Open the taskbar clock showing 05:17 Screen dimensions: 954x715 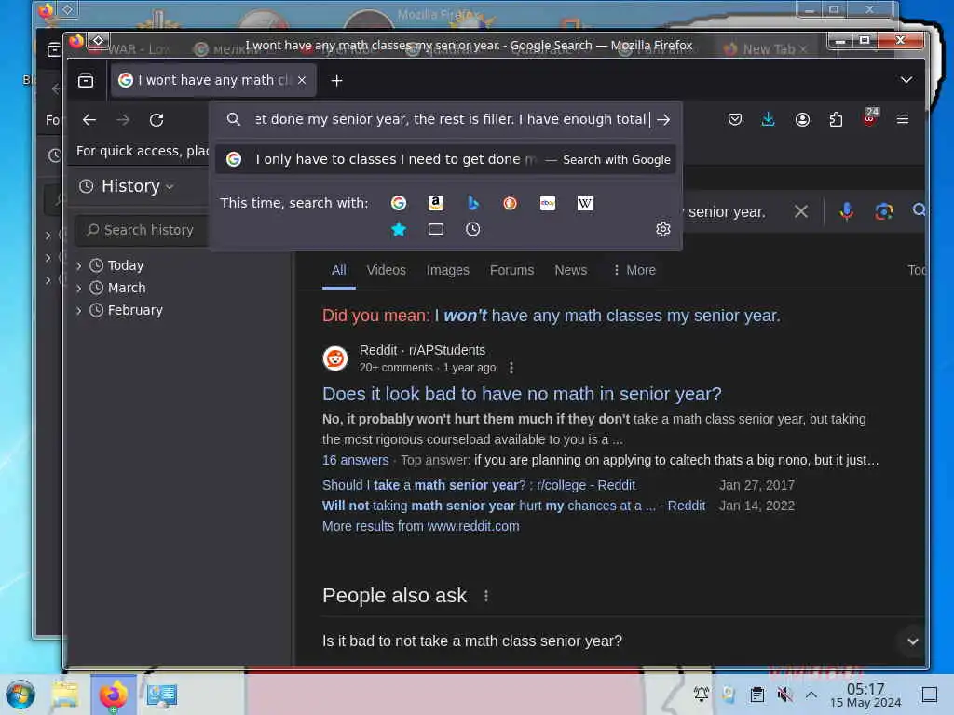865,695
